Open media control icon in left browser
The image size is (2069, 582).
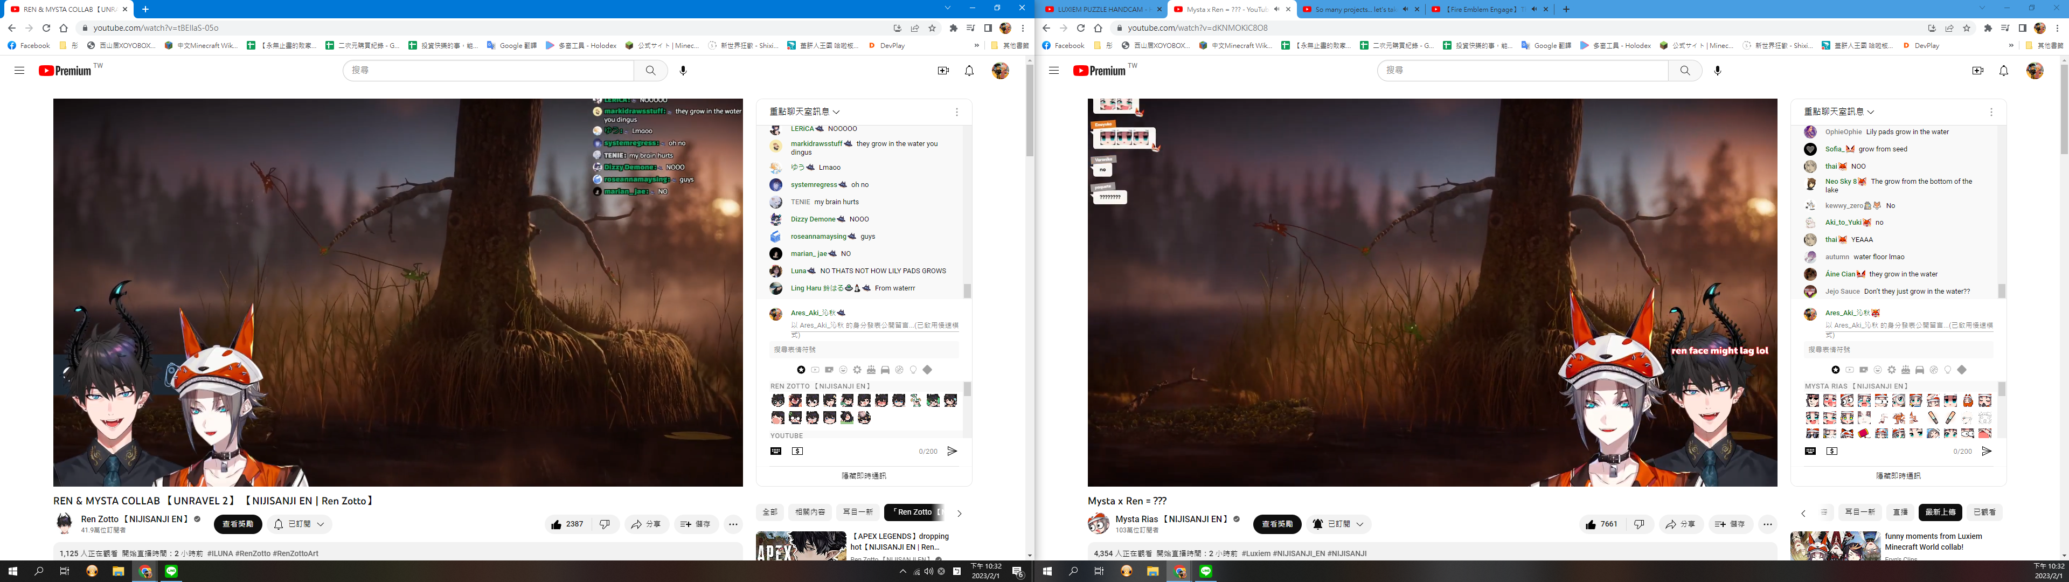pyautogui.click(x=971, y=28)
